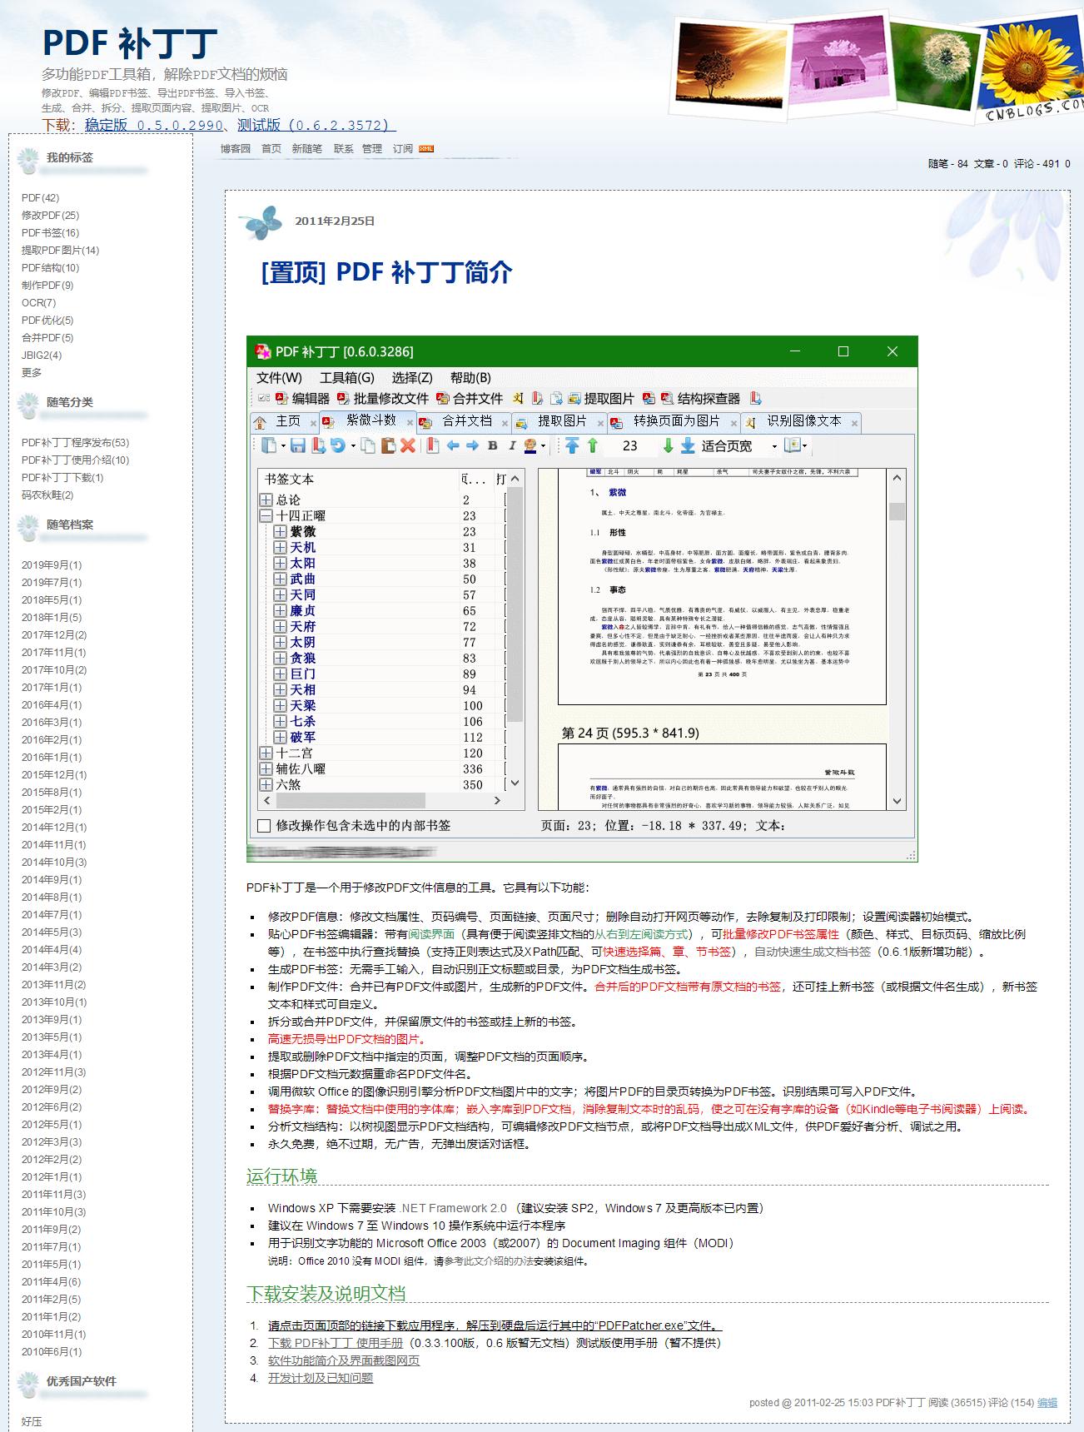The image size is (1084, 1432).
Task: Click the last-page blue down arrow icon
Action: (688, 446)
